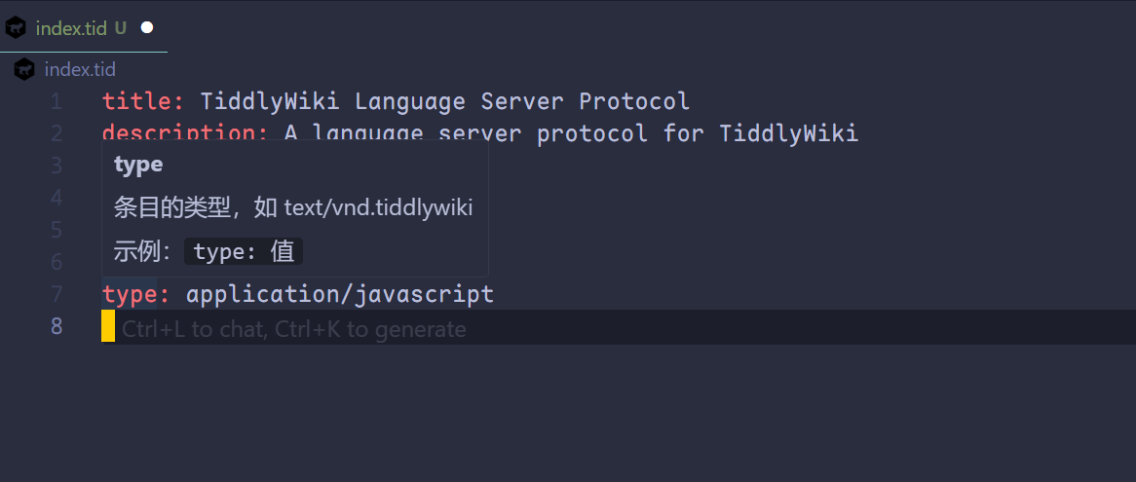Click the description field keyword on line 2

click(x=185, y=133)
